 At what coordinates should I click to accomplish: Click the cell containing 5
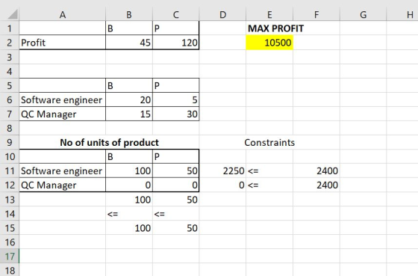point(175,99)
